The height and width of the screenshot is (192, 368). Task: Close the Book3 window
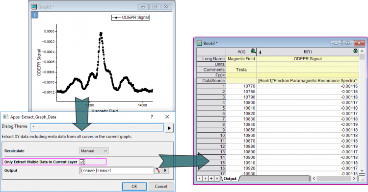coord(359,43)
